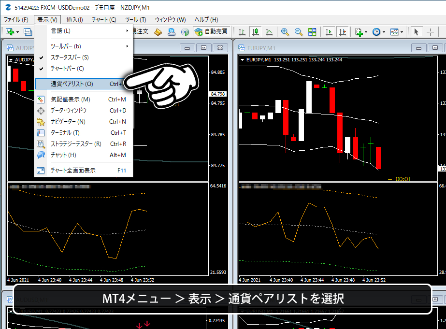Open ストラテジーテスター (R) entry
Image resolution: width=446 pixels, height=329 pixels.
(84, 144)
